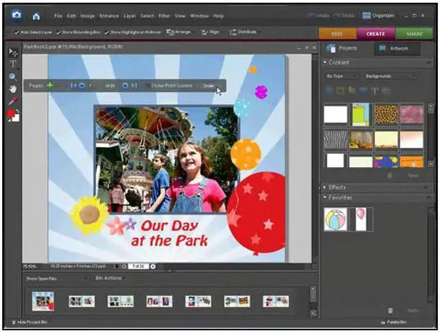Toggle Show Highlight on Rollover checkbox
Image resolution: width=440 pixels, height=333 pixels.
click(x=107, y=32)
